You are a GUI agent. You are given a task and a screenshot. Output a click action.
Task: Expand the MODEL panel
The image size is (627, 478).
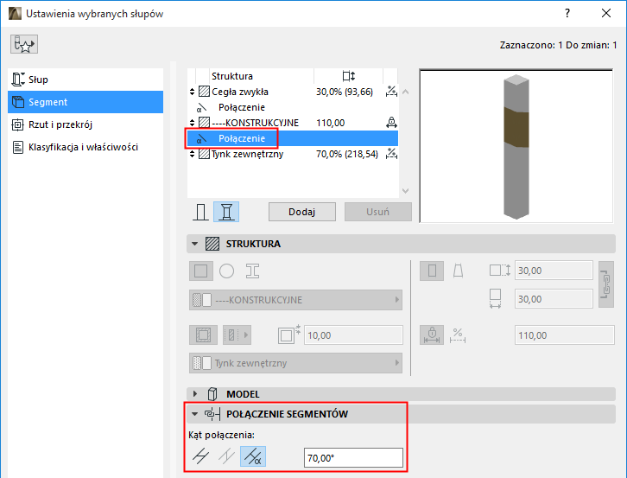(194, 394)
